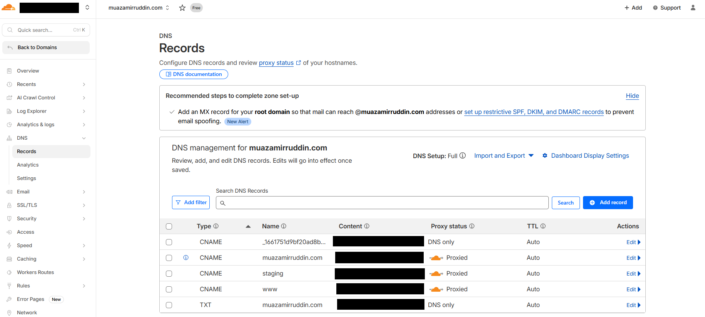Open the DNS Records sidebar item
Screen dimensions: 705x317
click(51, 152)
